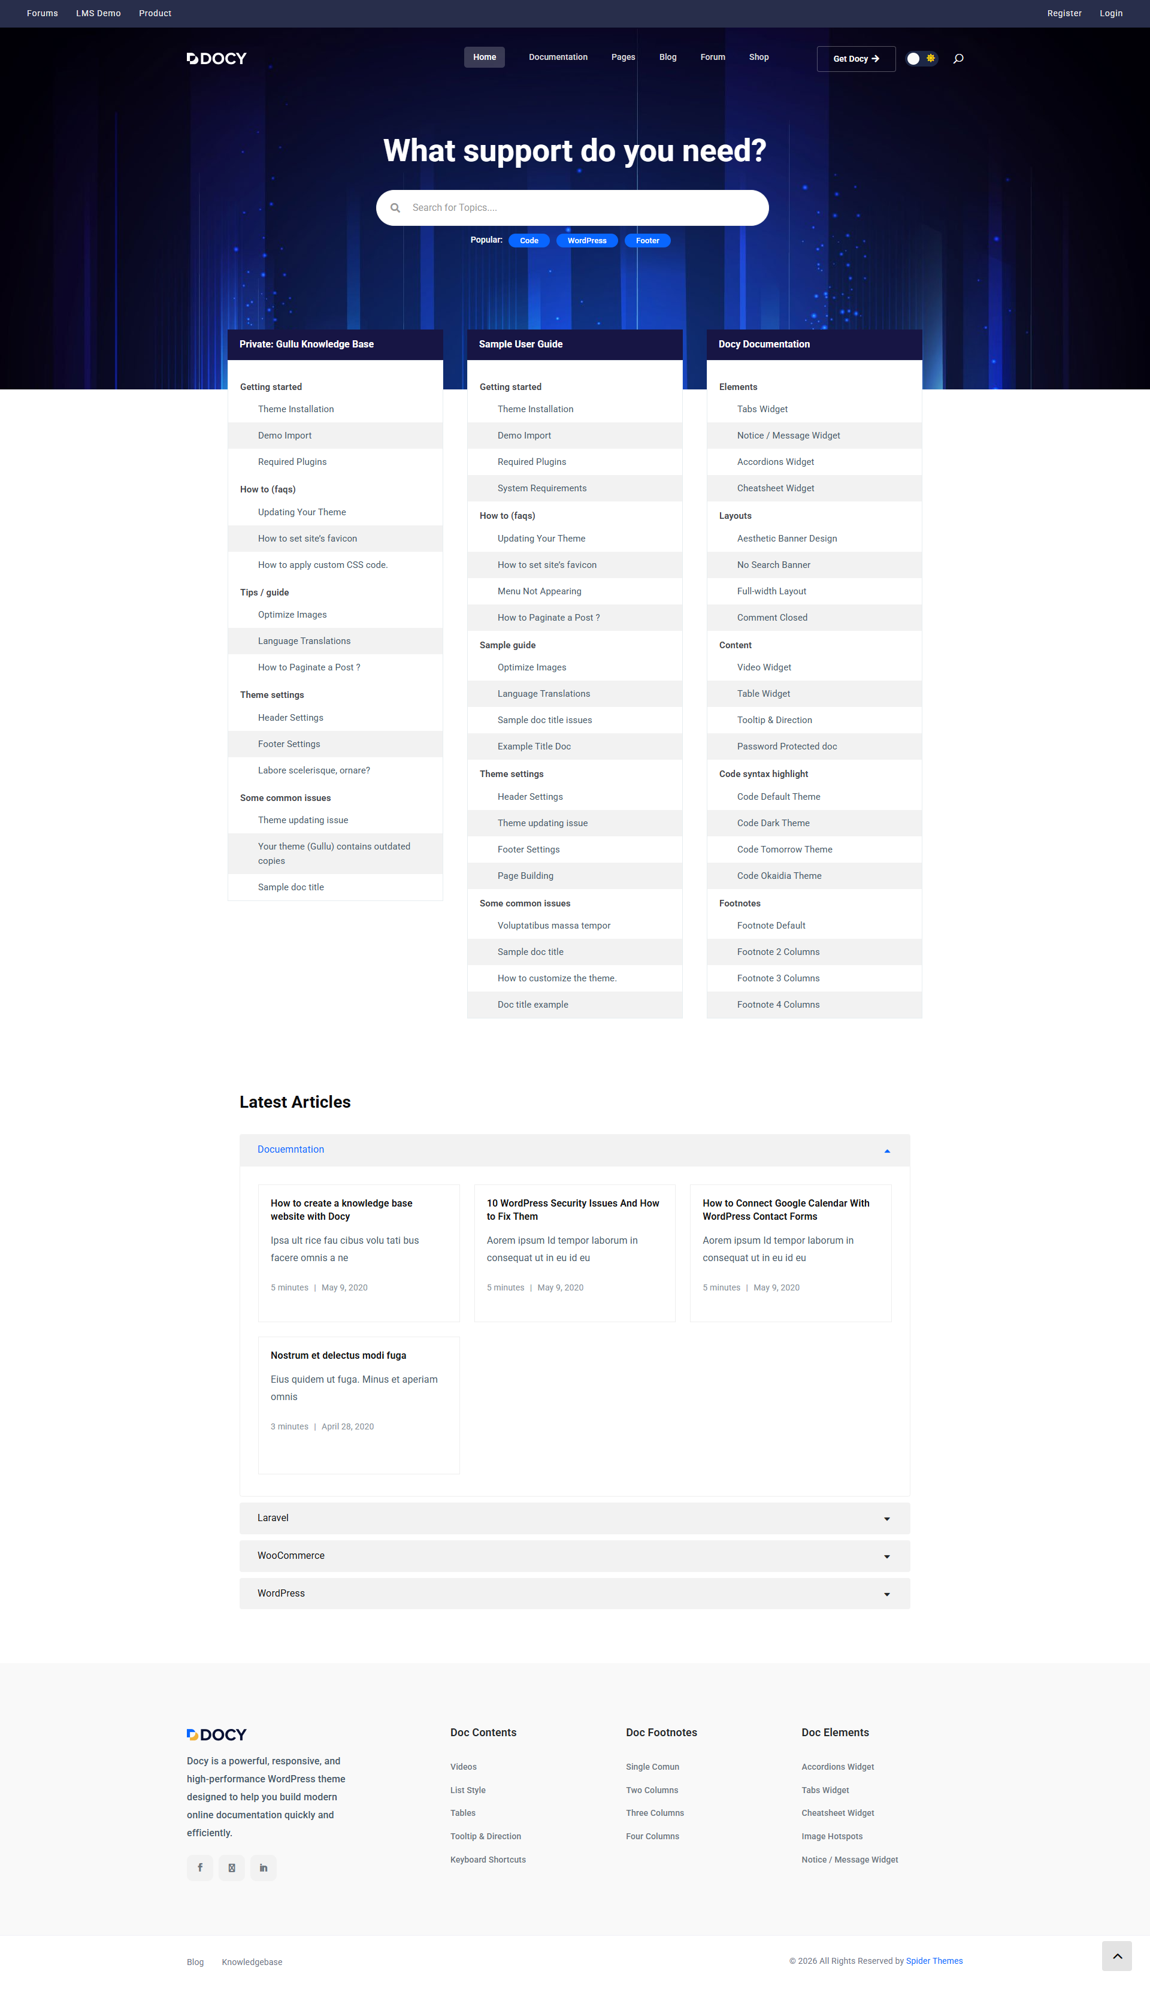Open Footnote 4 Columns link

[778, 1005]
